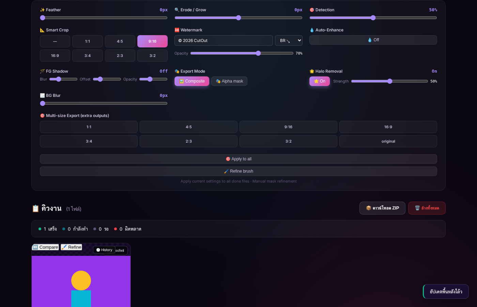
Task: Click the processed image thumbnail
Action: 81,281
